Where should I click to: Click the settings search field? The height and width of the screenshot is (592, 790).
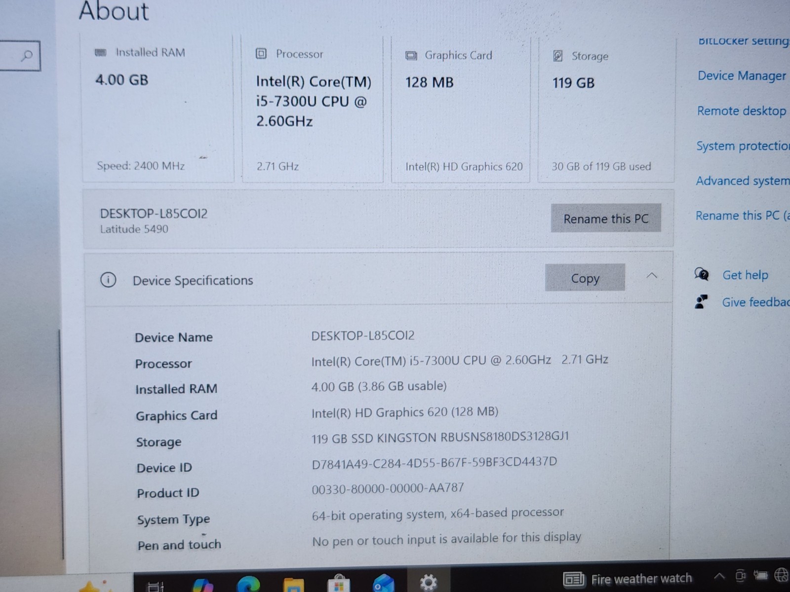pyautogui.click(x=20, y=56)
